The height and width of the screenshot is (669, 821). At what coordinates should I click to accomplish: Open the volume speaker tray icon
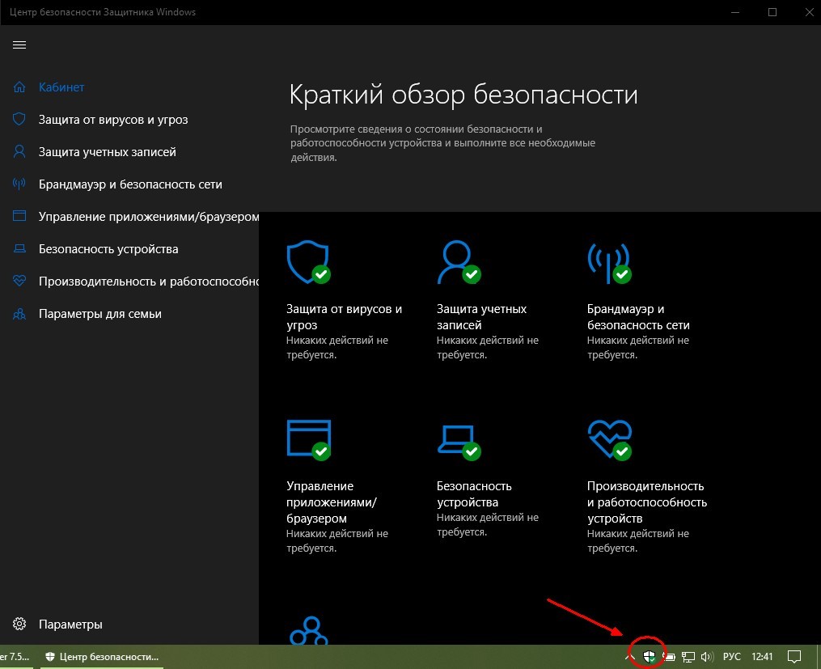tap(708, 656)
